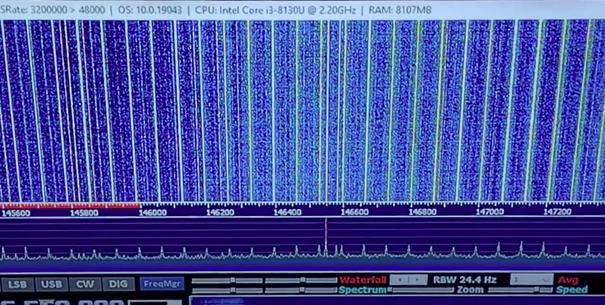Viewport: 605px width, 305px height.
Task: Select 145800 on the frequency ruler
Action: (84, 212)
